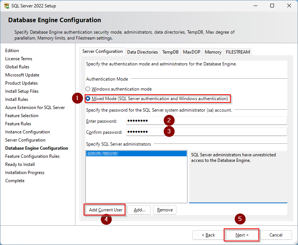The height and width of the screenshot is (245, 298).
Task: Open the TempDB tab
Action: (170, 52)
